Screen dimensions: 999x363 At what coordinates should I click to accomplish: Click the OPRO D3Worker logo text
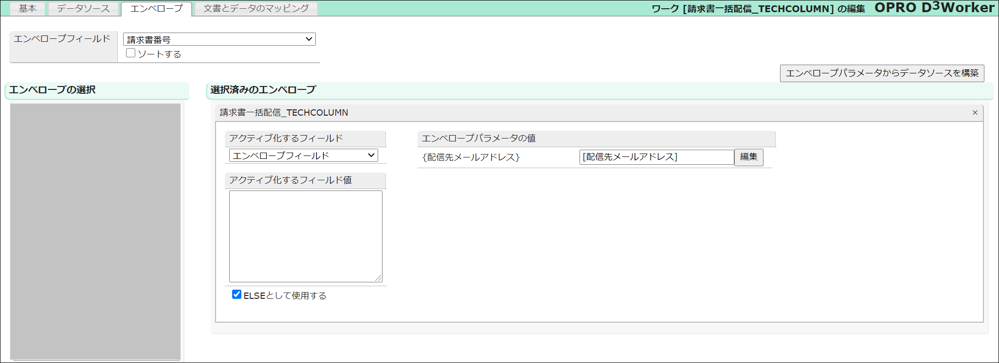point(934,8)
